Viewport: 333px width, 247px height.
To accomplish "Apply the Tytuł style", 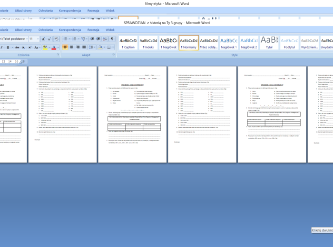I will point(269,43).
